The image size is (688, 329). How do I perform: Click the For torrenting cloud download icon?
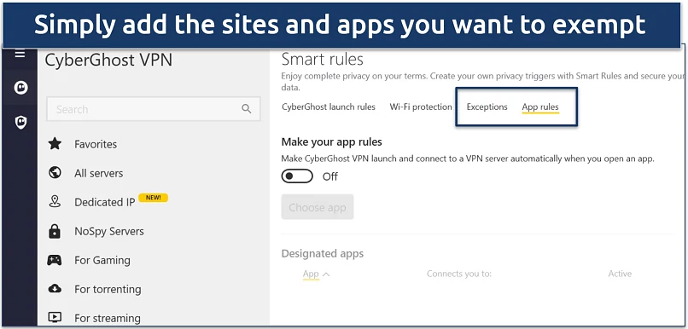(55, 289)
